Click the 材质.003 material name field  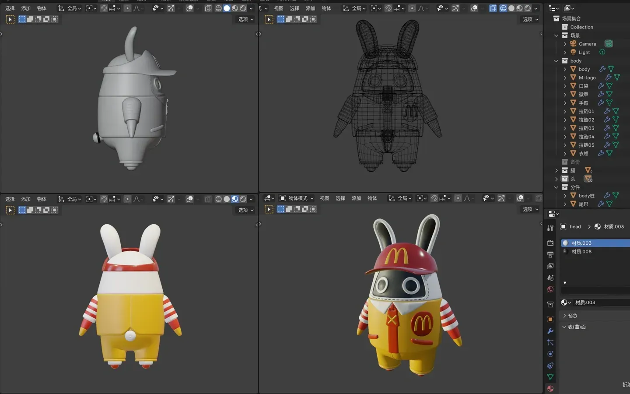tap(602, 303)
